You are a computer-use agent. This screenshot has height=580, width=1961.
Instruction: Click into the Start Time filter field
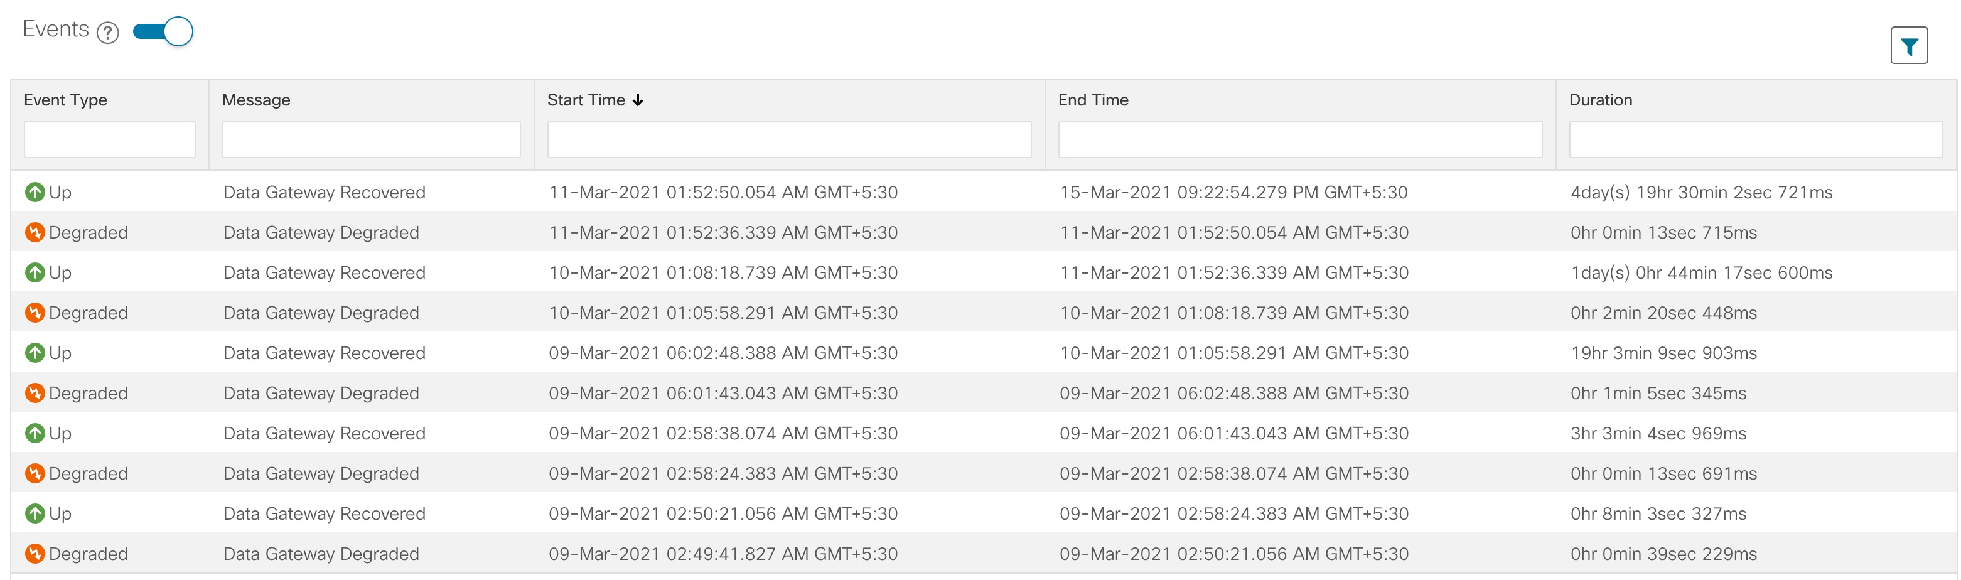coord(788,140)
